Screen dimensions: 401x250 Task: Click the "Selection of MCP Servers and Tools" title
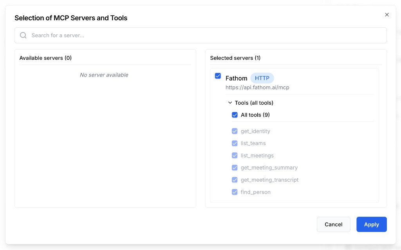[x=71, y=18]
